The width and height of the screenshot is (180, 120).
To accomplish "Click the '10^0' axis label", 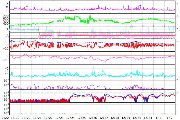I will coord(6,113).
